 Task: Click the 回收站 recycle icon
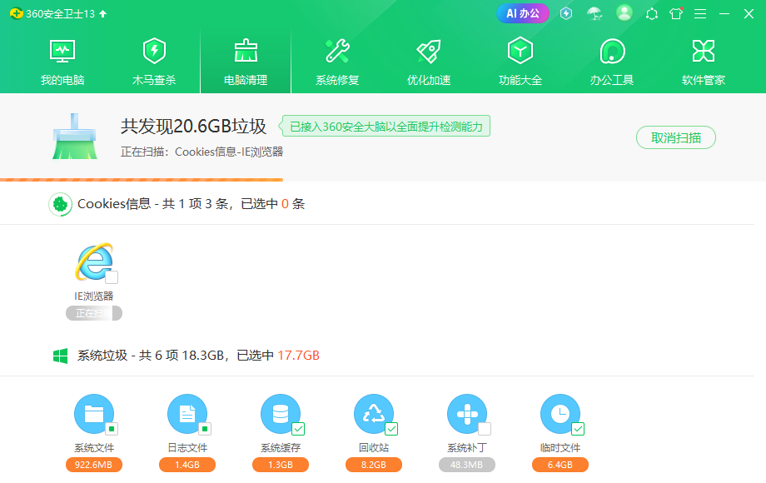(x=374, y=414)
